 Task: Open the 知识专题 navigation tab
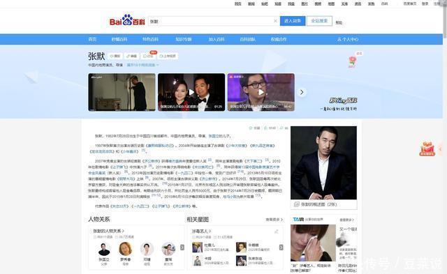point(184,39)
